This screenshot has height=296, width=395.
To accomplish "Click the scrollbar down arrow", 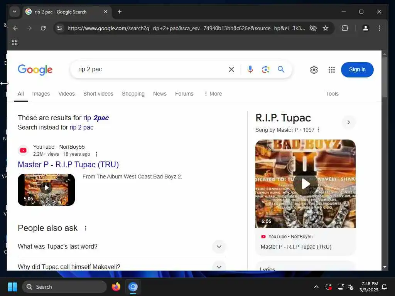I will (x=385, y=267).
